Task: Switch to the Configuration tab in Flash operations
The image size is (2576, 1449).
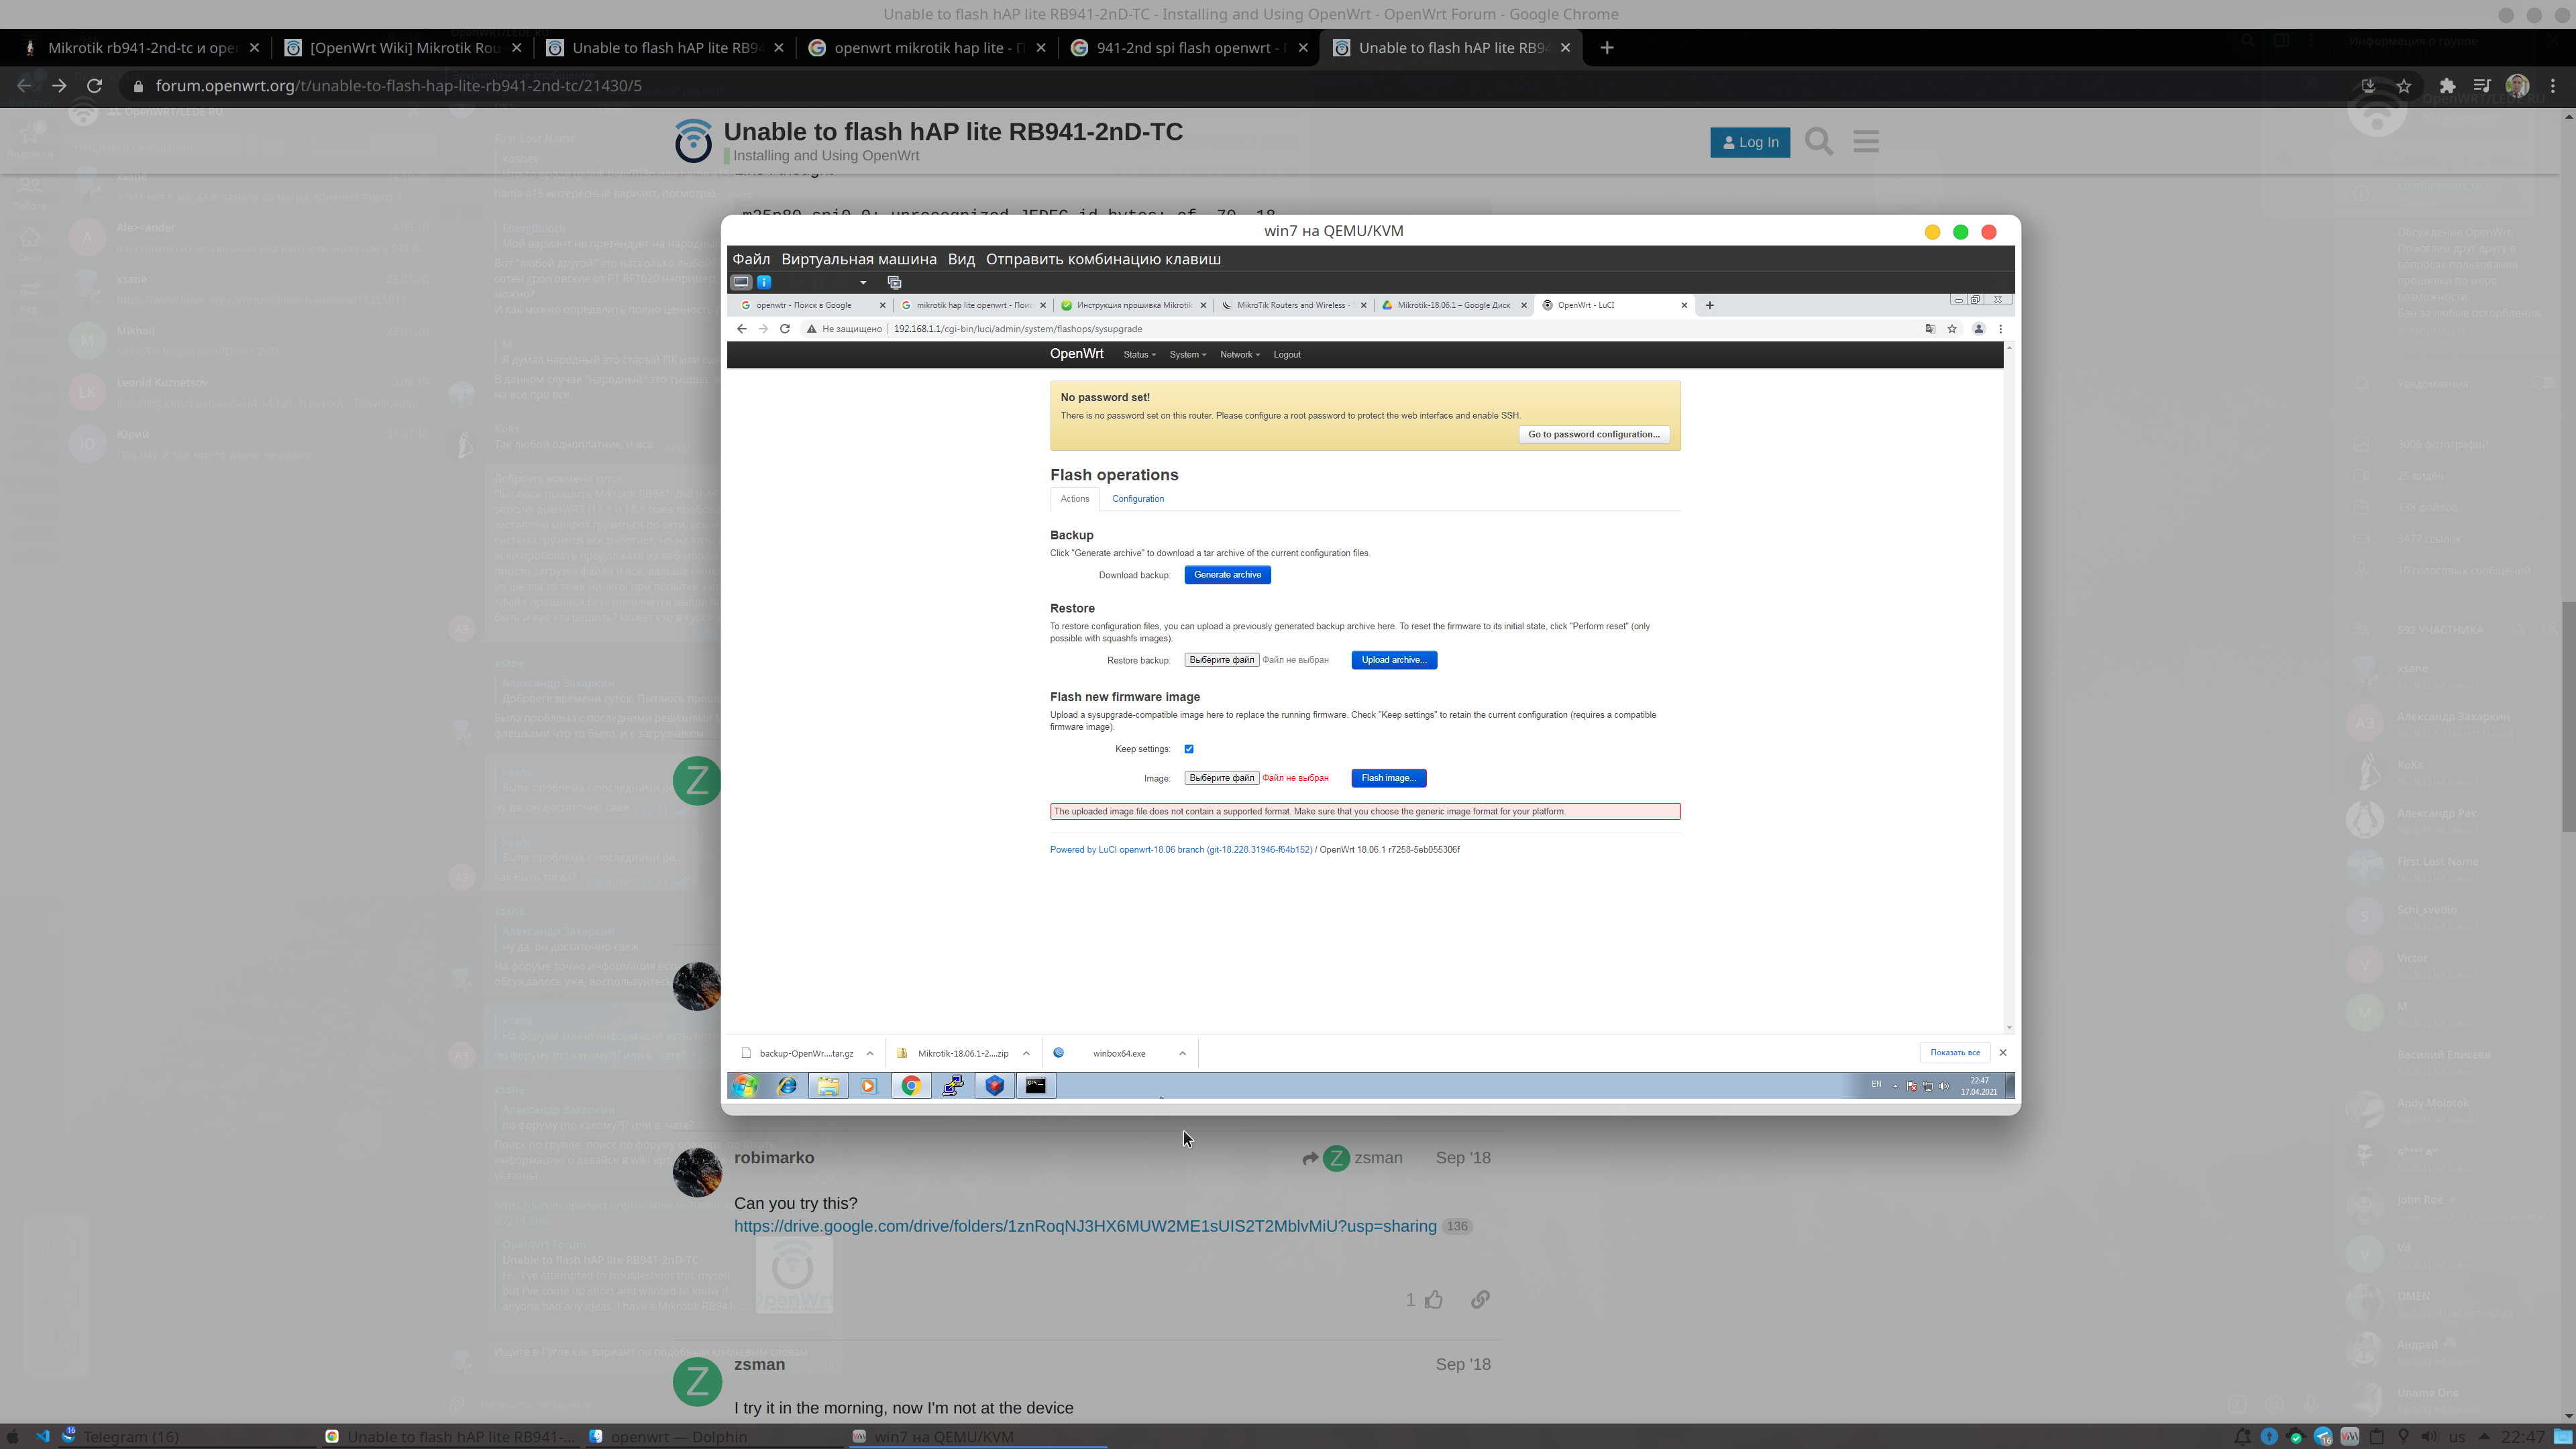Action: coord(1138,498)
